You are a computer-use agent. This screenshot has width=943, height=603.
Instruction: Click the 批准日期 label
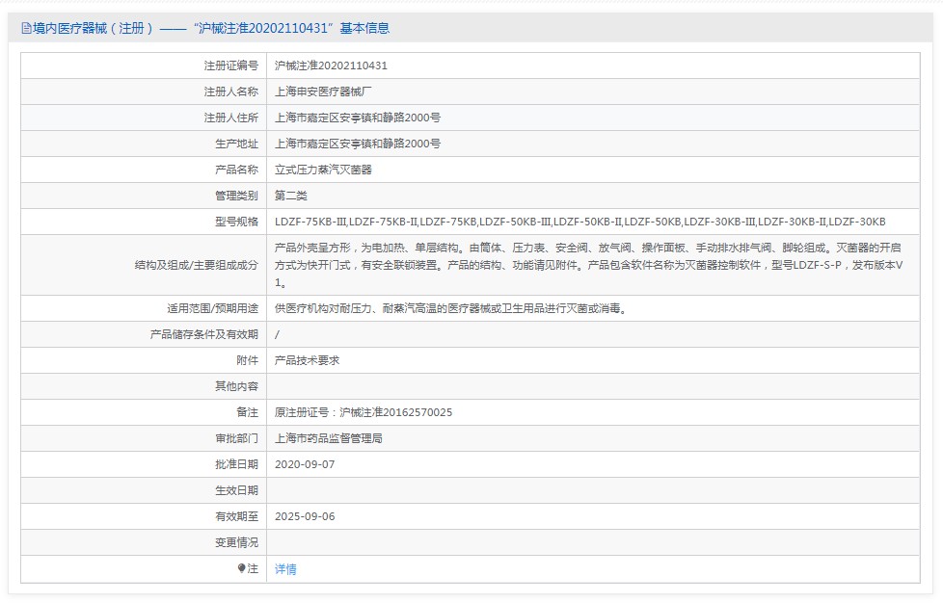coord(236,464)
